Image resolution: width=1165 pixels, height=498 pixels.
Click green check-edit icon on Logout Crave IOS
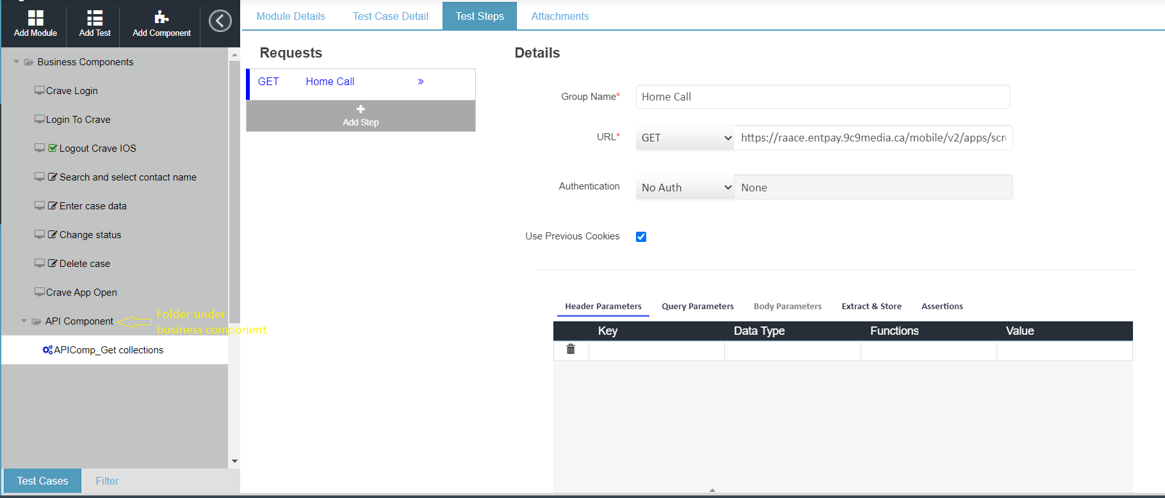click(x=53, y=148)
